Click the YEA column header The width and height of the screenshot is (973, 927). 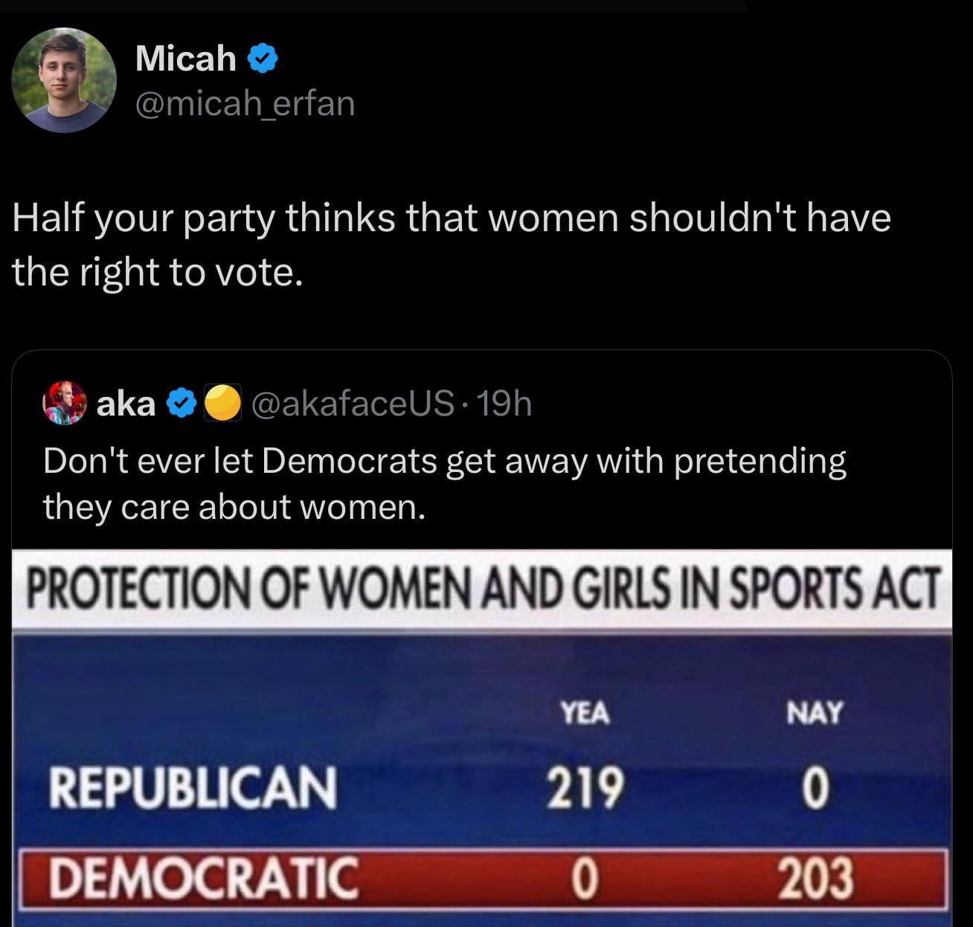pyautogui.click(x=585, y=713)
